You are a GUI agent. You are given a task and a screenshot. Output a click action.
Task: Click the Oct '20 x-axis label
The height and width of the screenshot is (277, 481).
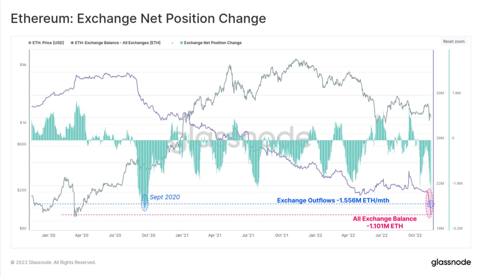click(148, 235)
